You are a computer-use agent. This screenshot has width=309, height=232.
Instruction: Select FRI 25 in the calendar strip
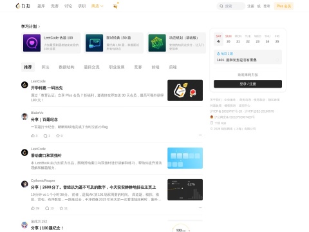pyautogui.click(x=277, y=39)
